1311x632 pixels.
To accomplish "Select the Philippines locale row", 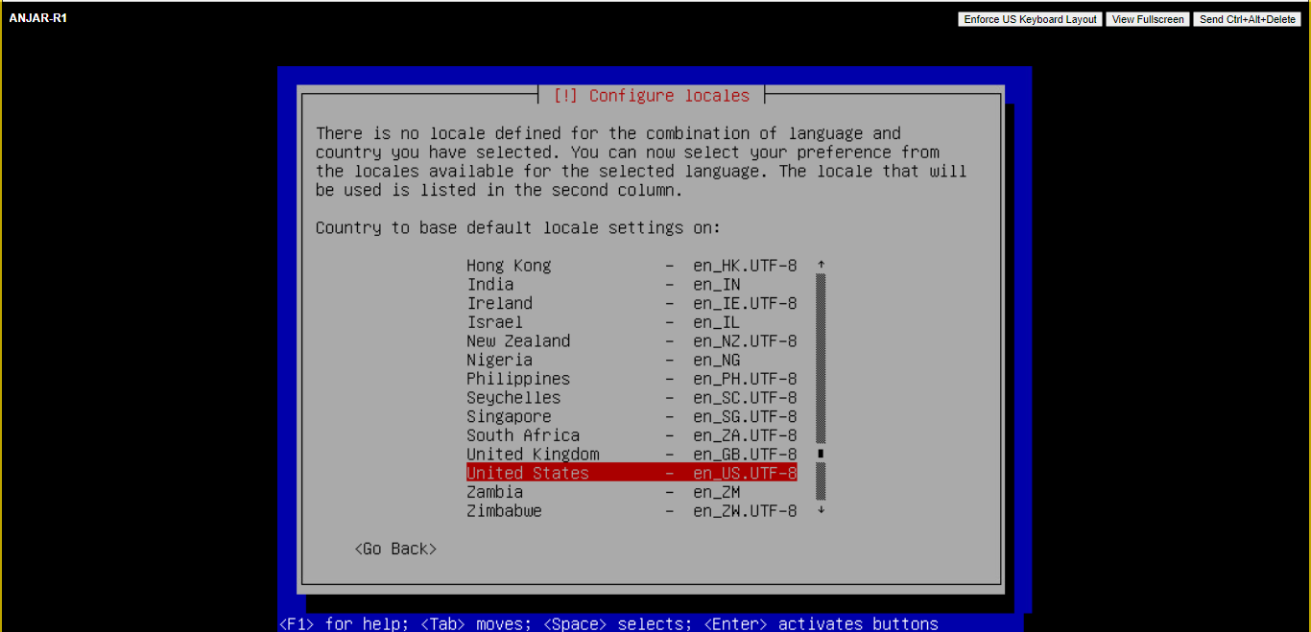I will 631,379.
